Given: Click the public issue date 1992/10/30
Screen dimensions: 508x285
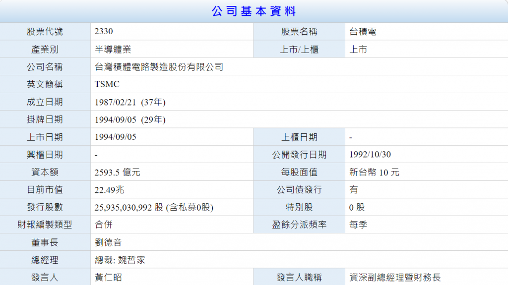Looking at the screenshot, I should point(370,155).
